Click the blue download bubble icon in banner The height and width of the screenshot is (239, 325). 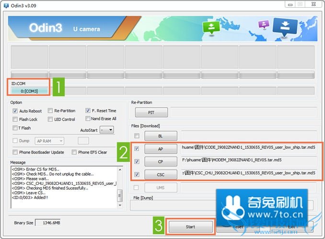[x=285, y=27]
